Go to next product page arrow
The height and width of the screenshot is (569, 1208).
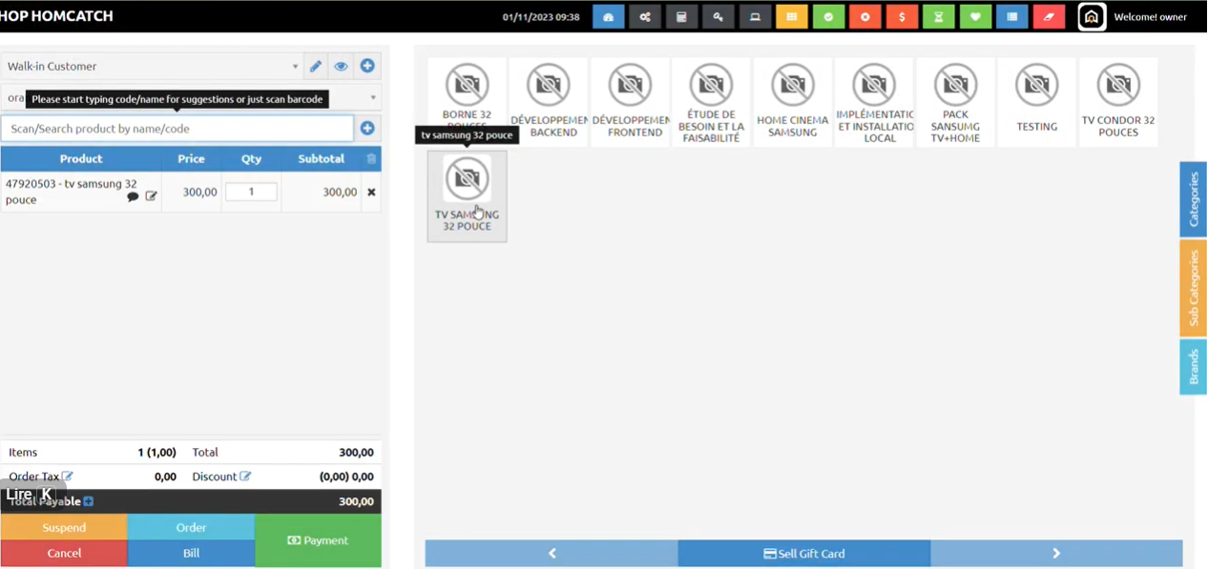click(1056, 554)
